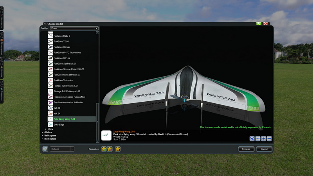Open the Favourites side panel tab
Screen dimensions: 313x176
[2, 18]
